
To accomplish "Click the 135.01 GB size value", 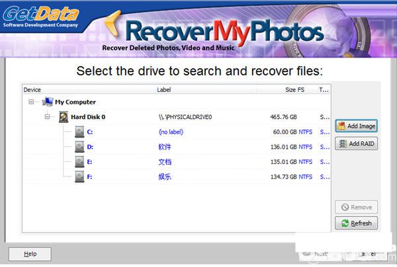I will coord(284,162).
